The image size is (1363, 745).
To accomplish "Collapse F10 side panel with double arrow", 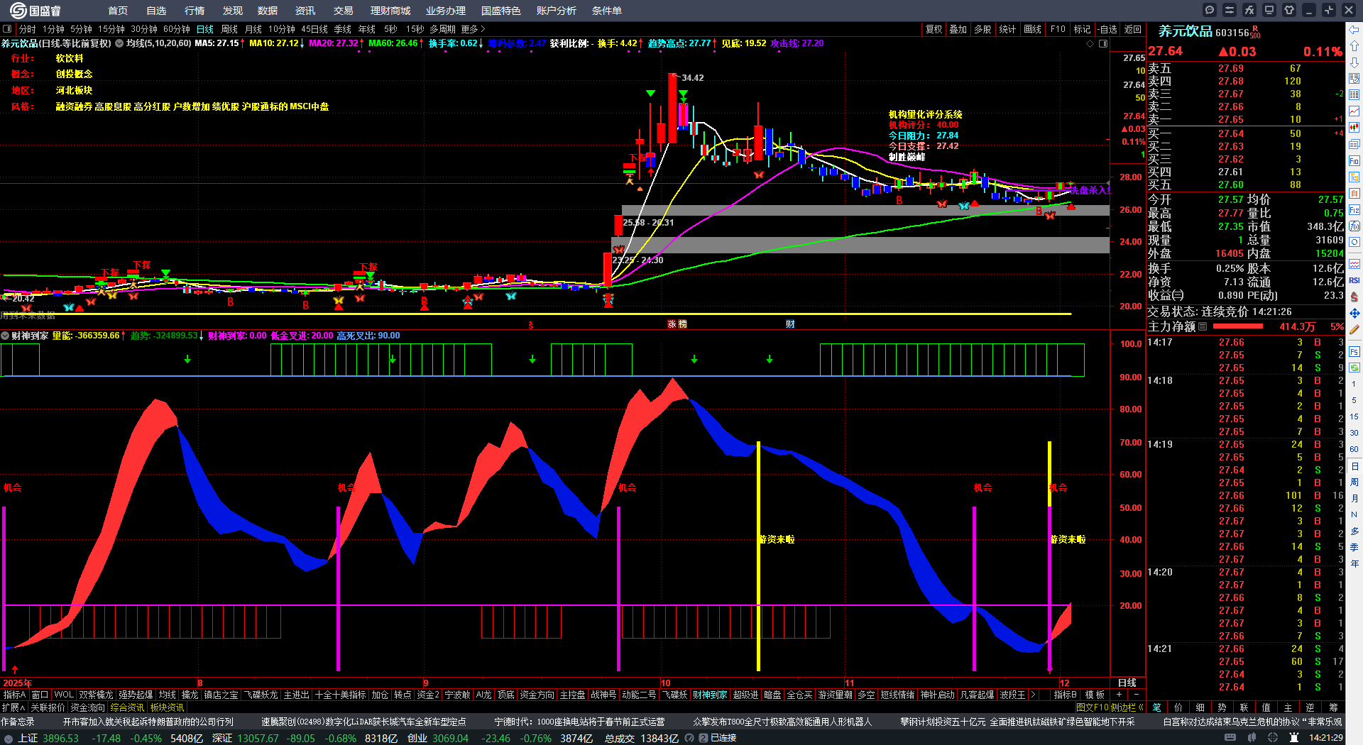I will click(1140, 707).
